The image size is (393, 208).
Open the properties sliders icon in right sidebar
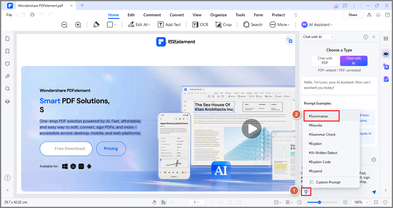(386, 39)
